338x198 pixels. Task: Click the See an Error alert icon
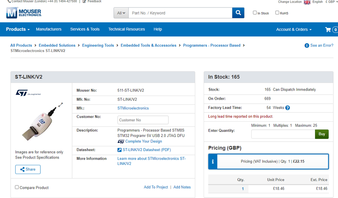tap(307, 46)
